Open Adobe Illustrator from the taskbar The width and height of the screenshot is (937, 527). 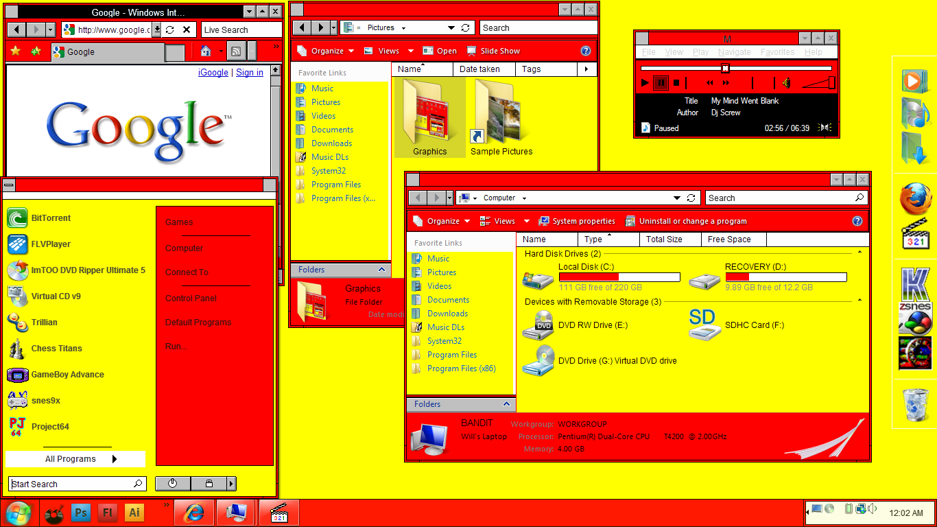click(x=134, y=513)
